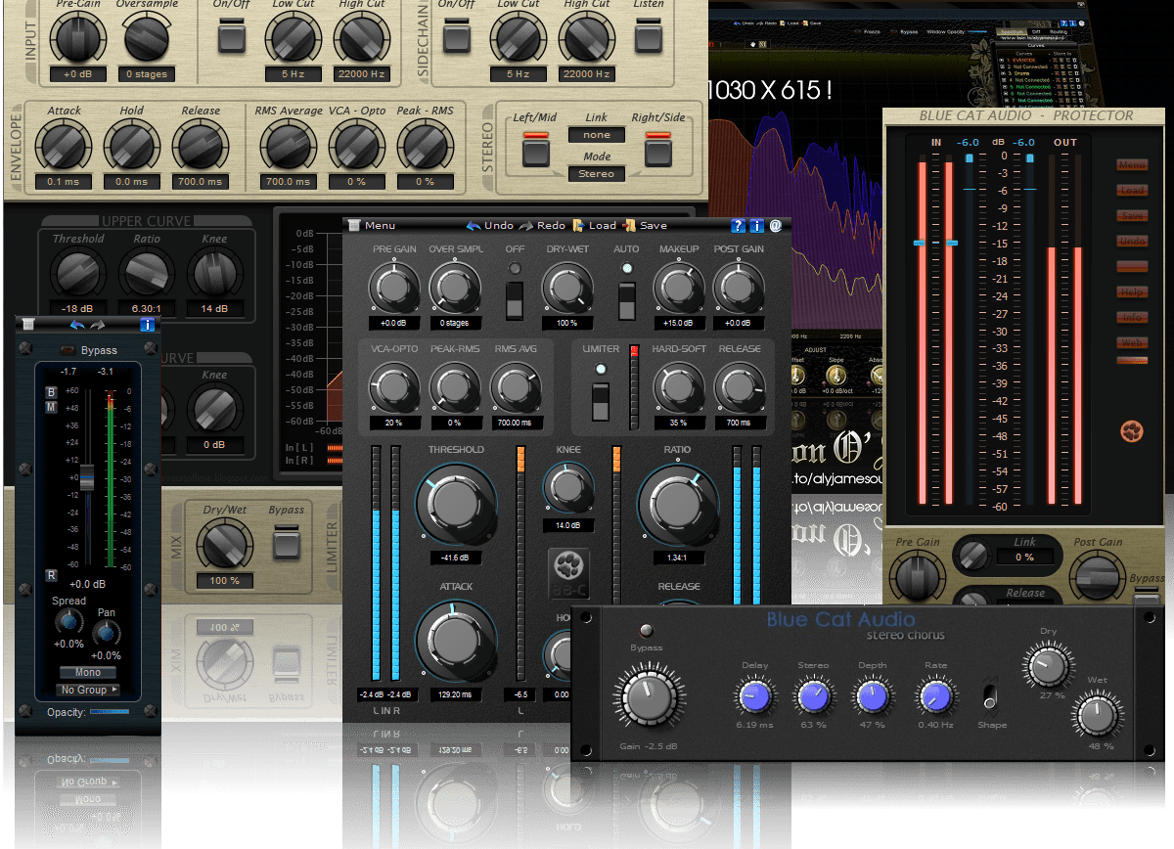Viewport: 1174px width, 849px height.
Task: Click the orange paw logo on Protector
Action: point(1132,431)
